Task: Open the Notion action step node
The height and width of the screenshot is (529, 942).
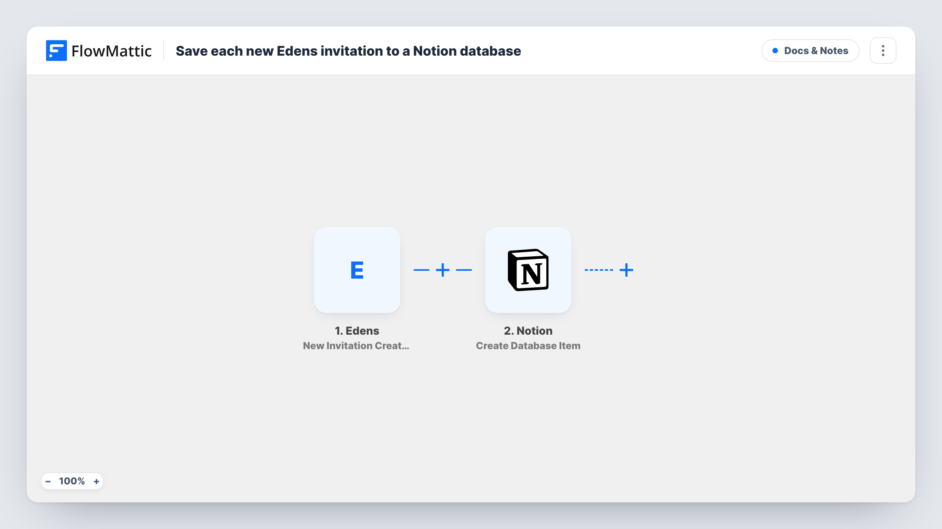Action: [528, 270]
